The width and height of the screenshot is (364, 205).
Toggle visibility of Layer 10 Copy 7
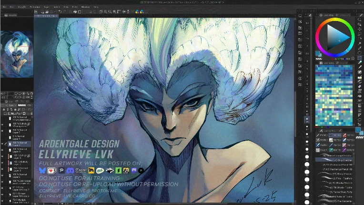(2, 188)
